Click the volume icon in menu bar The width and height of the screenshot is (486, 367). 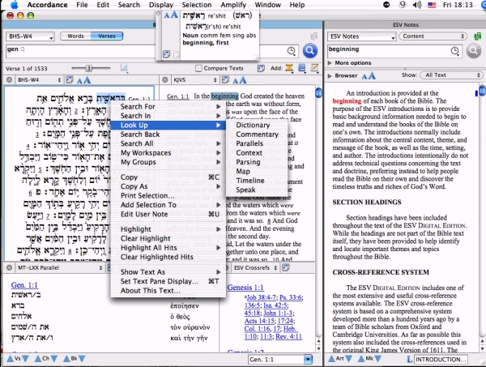click(417, 5)
